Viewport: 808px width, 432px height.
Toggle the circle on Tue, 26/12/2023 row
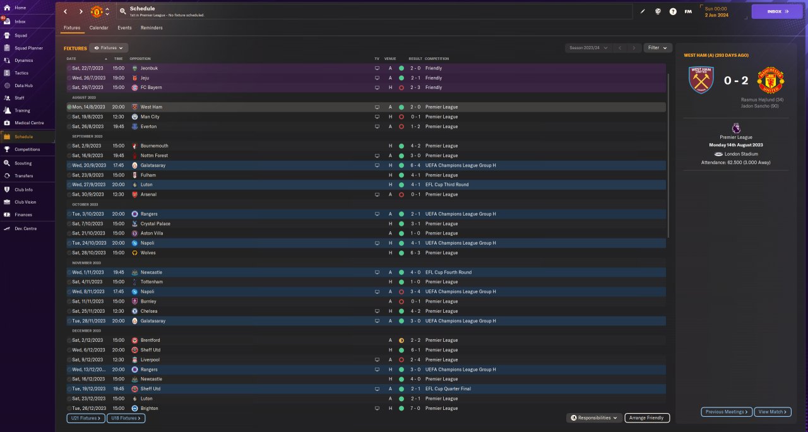pos(69,408)
